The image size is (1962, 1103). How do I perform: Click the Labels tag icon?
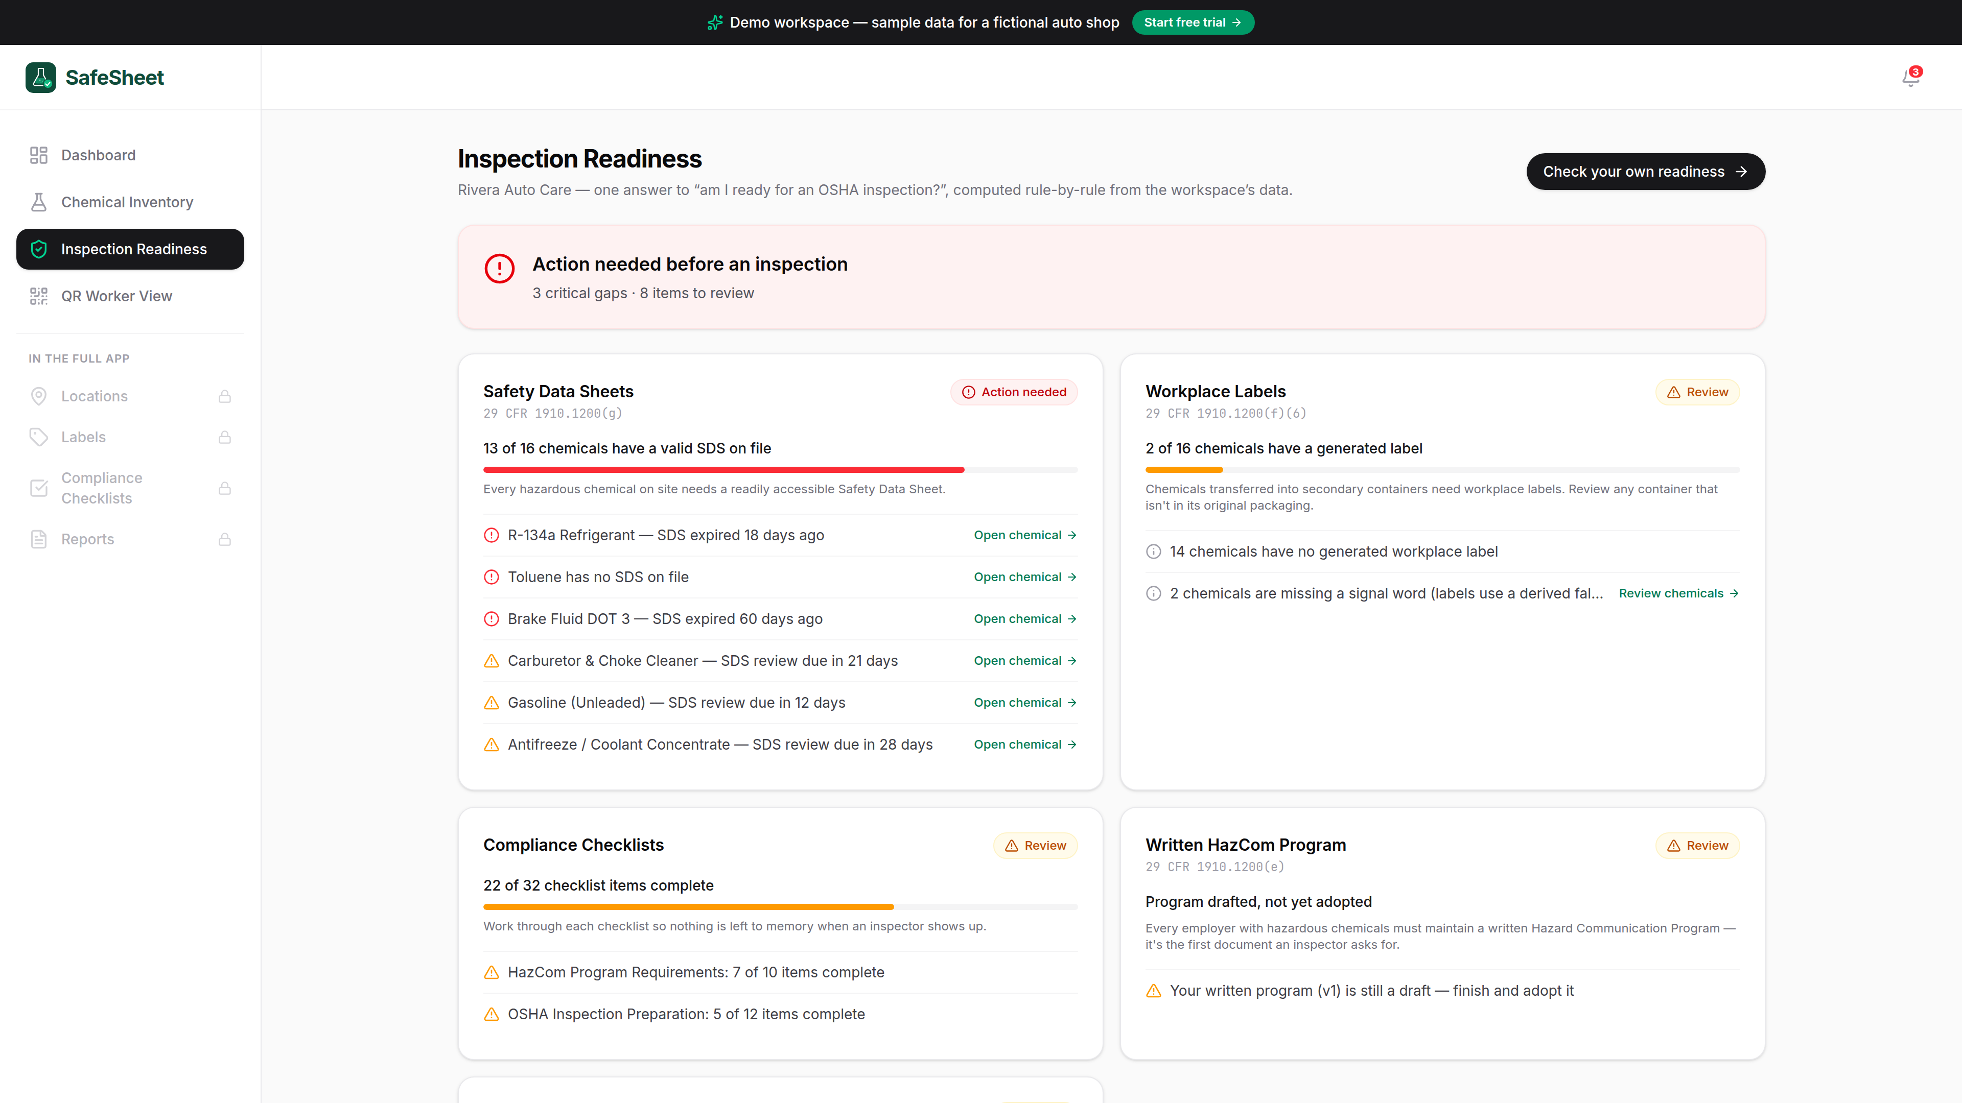39,437
